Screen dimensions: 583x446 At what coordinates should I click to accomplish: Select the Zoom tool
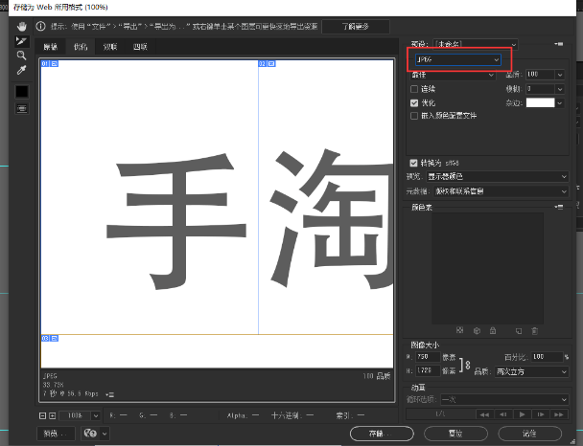(22, 56)
